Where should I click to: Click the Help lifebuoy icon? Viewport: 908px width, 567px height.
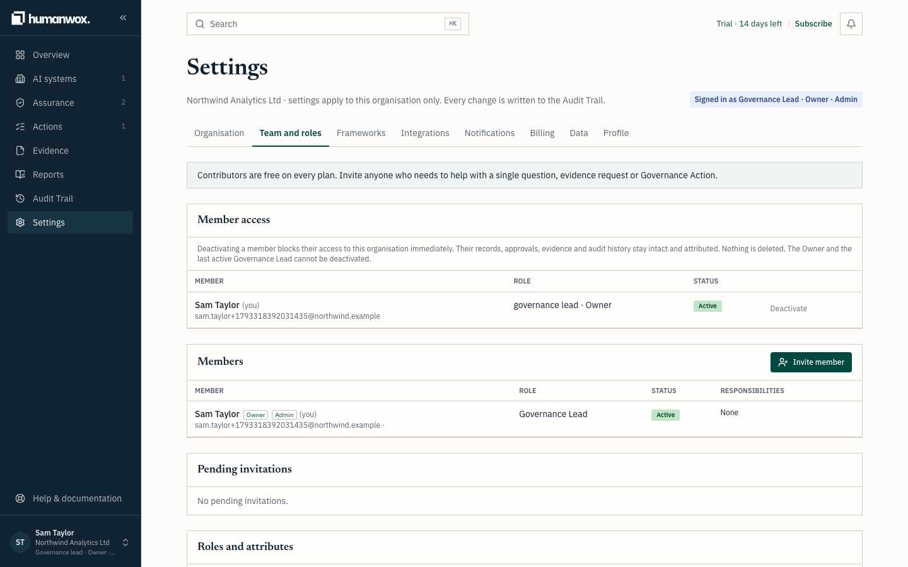(20, 498)
